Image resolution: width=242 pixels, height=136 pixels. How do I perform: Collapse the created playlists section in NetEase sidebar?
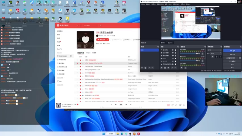(x=60, y=78)
